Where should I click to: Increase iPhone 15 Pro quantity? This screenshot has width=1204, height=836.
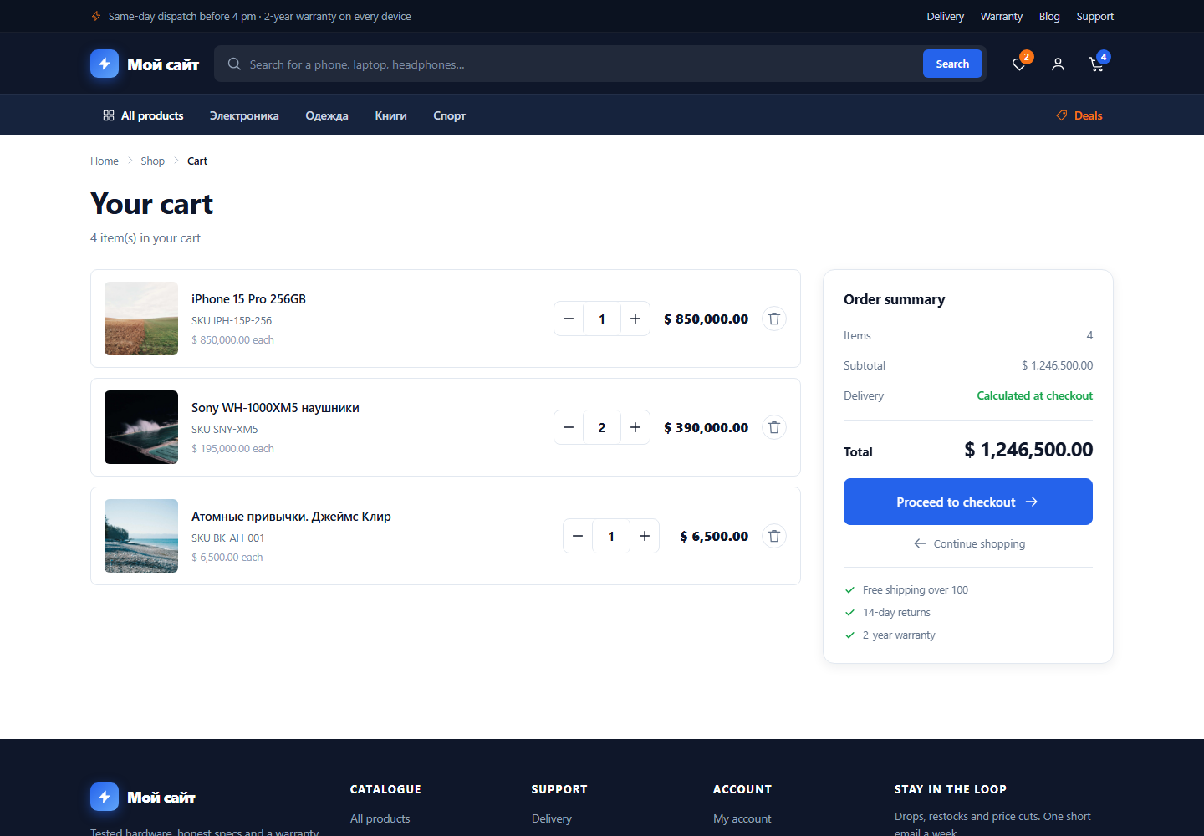(x=635, y=319)
